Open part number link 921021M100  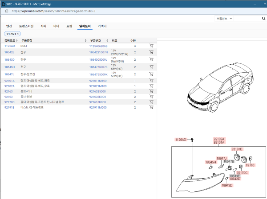(98, 86)
